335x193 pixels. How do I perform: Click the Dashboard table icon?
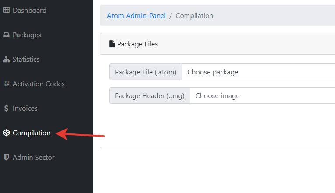tap(6, 10)
